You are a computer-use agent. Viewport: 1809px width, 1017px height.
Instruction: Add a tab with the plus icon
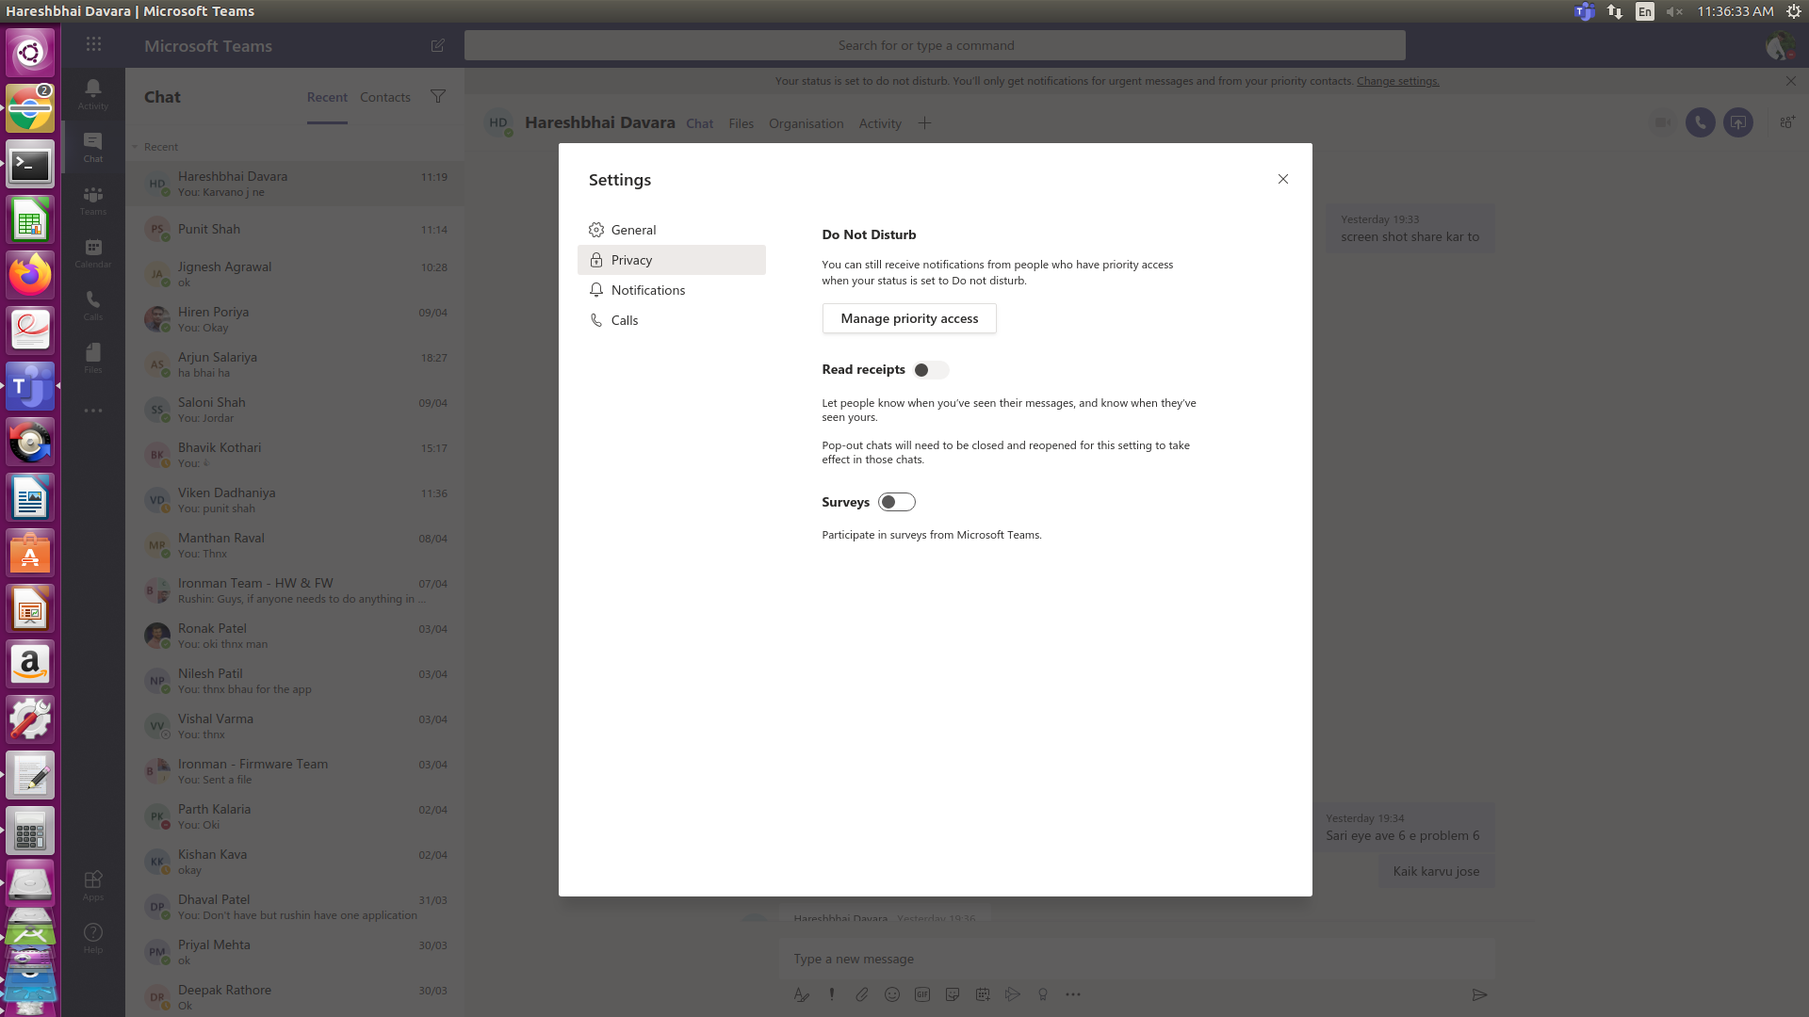click(x=924, y=123)
